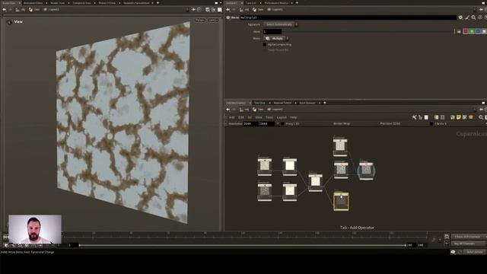The image size is (487, 274).
Task: Click the timeline frame range slider
Action: [x=242, y=245]
